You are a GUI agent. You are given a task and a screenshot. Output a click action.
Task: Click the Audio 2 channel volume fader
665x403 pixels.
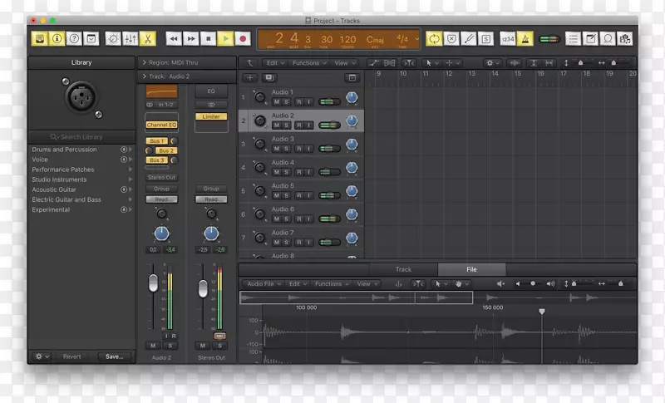click(153, 283)
